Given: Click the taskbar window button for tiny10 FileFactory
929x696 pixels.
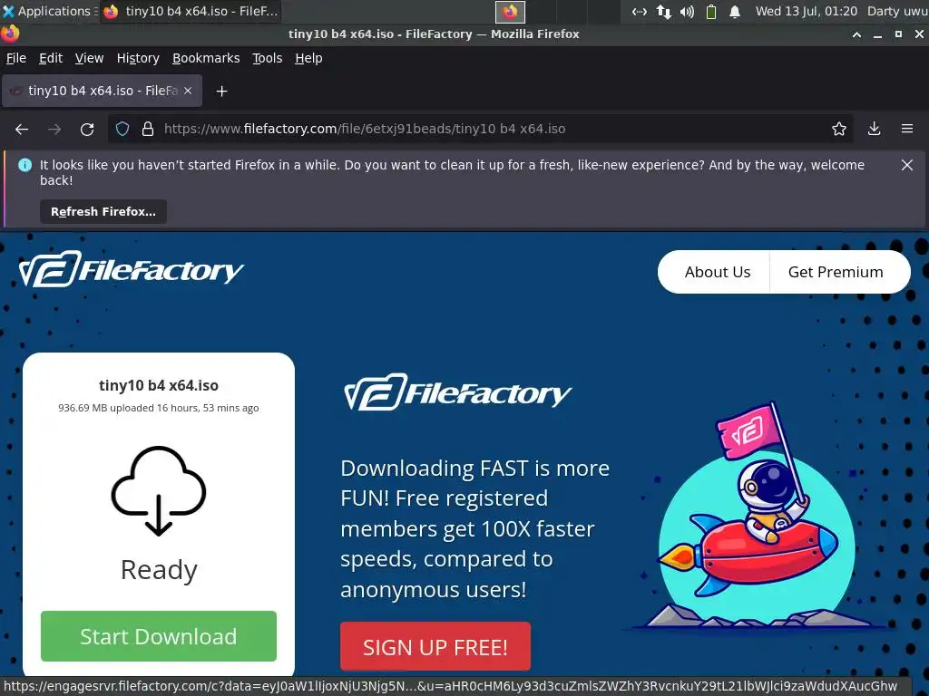Looking at the screenshot, I should click(x=191, y=11).
